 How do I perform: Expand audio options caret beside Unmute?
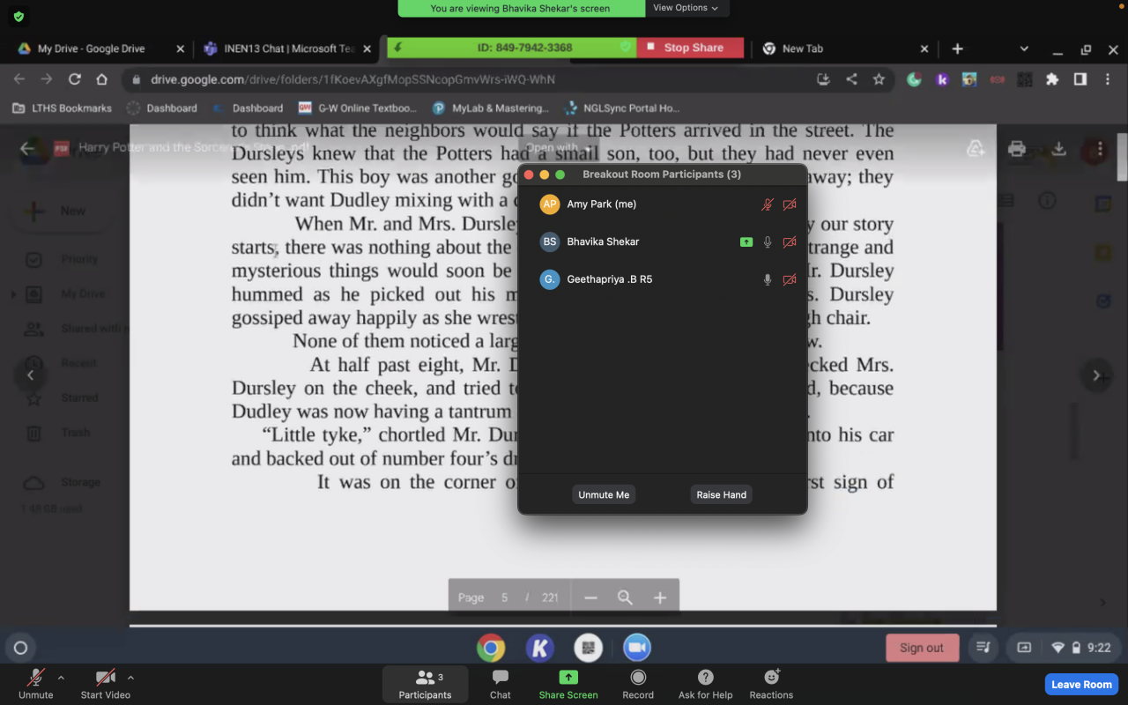tap(61, 678)
